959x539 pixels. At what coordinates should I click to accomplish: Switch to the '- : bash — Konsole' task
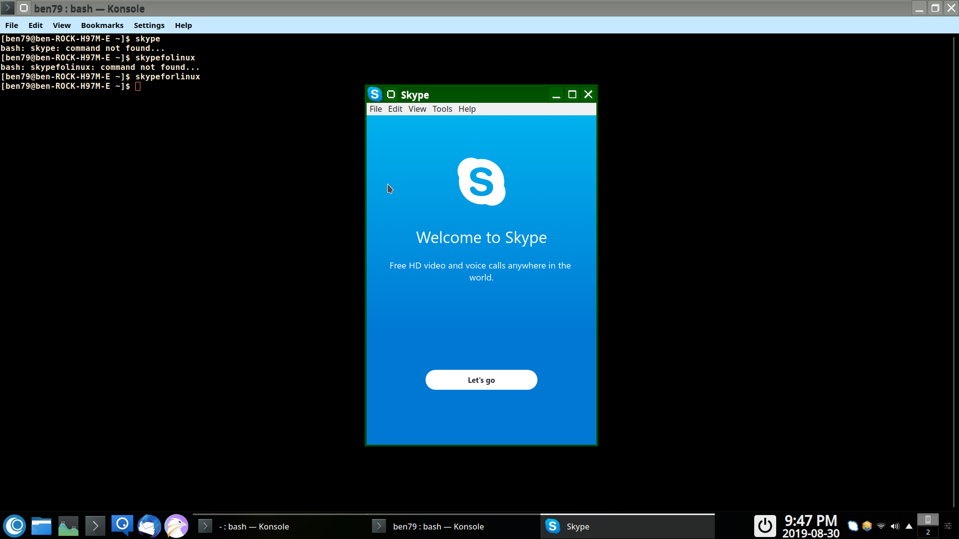280,526
